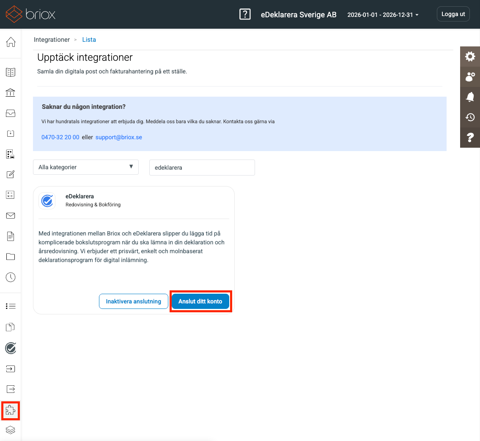Click Anslut ditt konto button
The width and height of the screenshot is (480, 441).
click(200, 301)
